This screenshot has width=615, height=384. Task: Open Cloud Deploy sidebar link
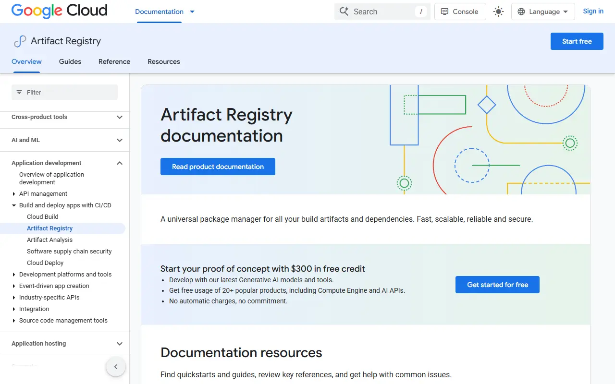(x=45, y=263)
